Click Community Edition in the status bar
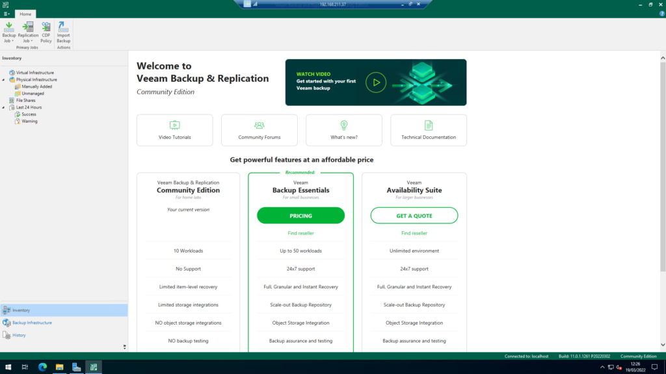The width and height of the screenshot is (666, 374). pos(639,356)
